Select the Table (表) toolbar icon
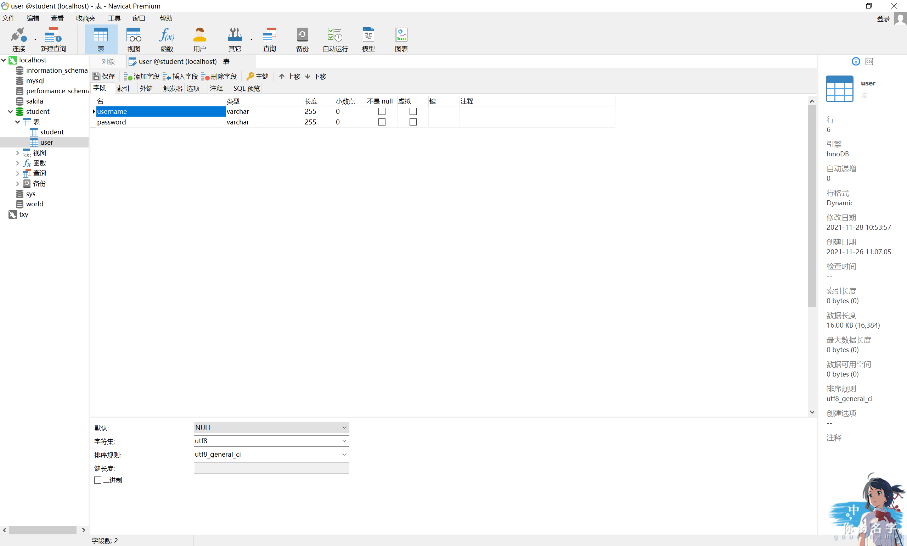 point(101,39)
